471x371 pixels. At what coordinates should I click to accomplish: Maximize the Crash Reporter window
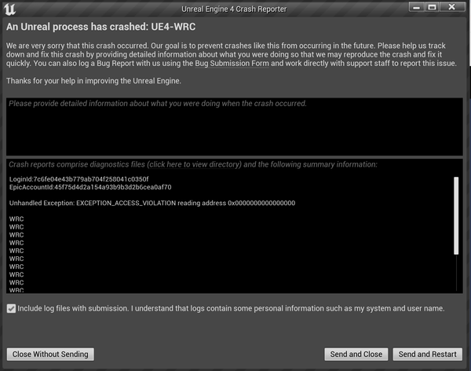pos(432,7)
